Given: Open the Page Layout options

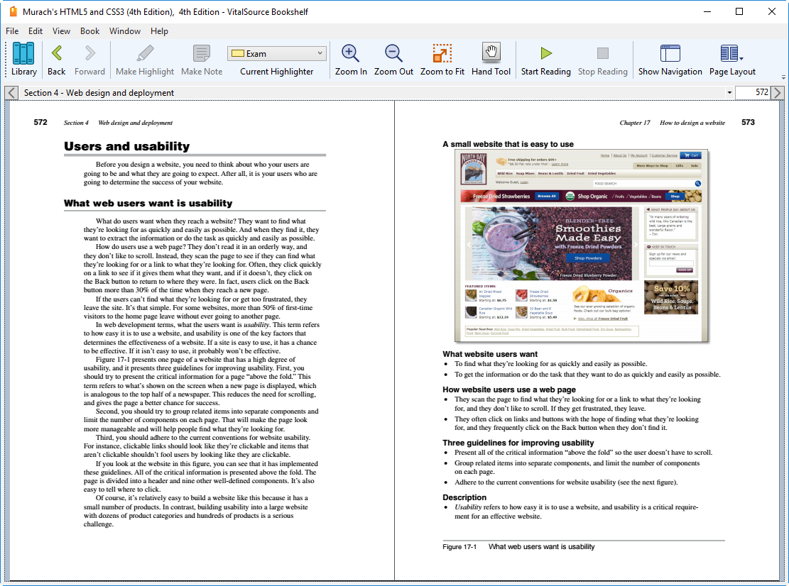Looking at the screenshot, I should (731, 60).
